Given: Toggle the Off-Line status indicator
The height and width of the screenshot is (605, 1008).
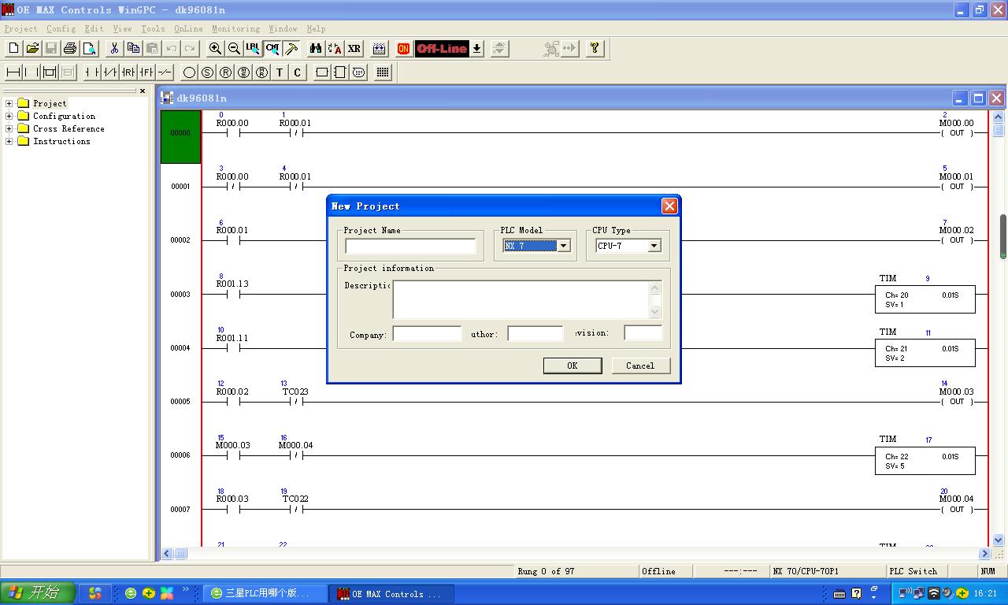Looking at the screenshot, I should 442,49.
